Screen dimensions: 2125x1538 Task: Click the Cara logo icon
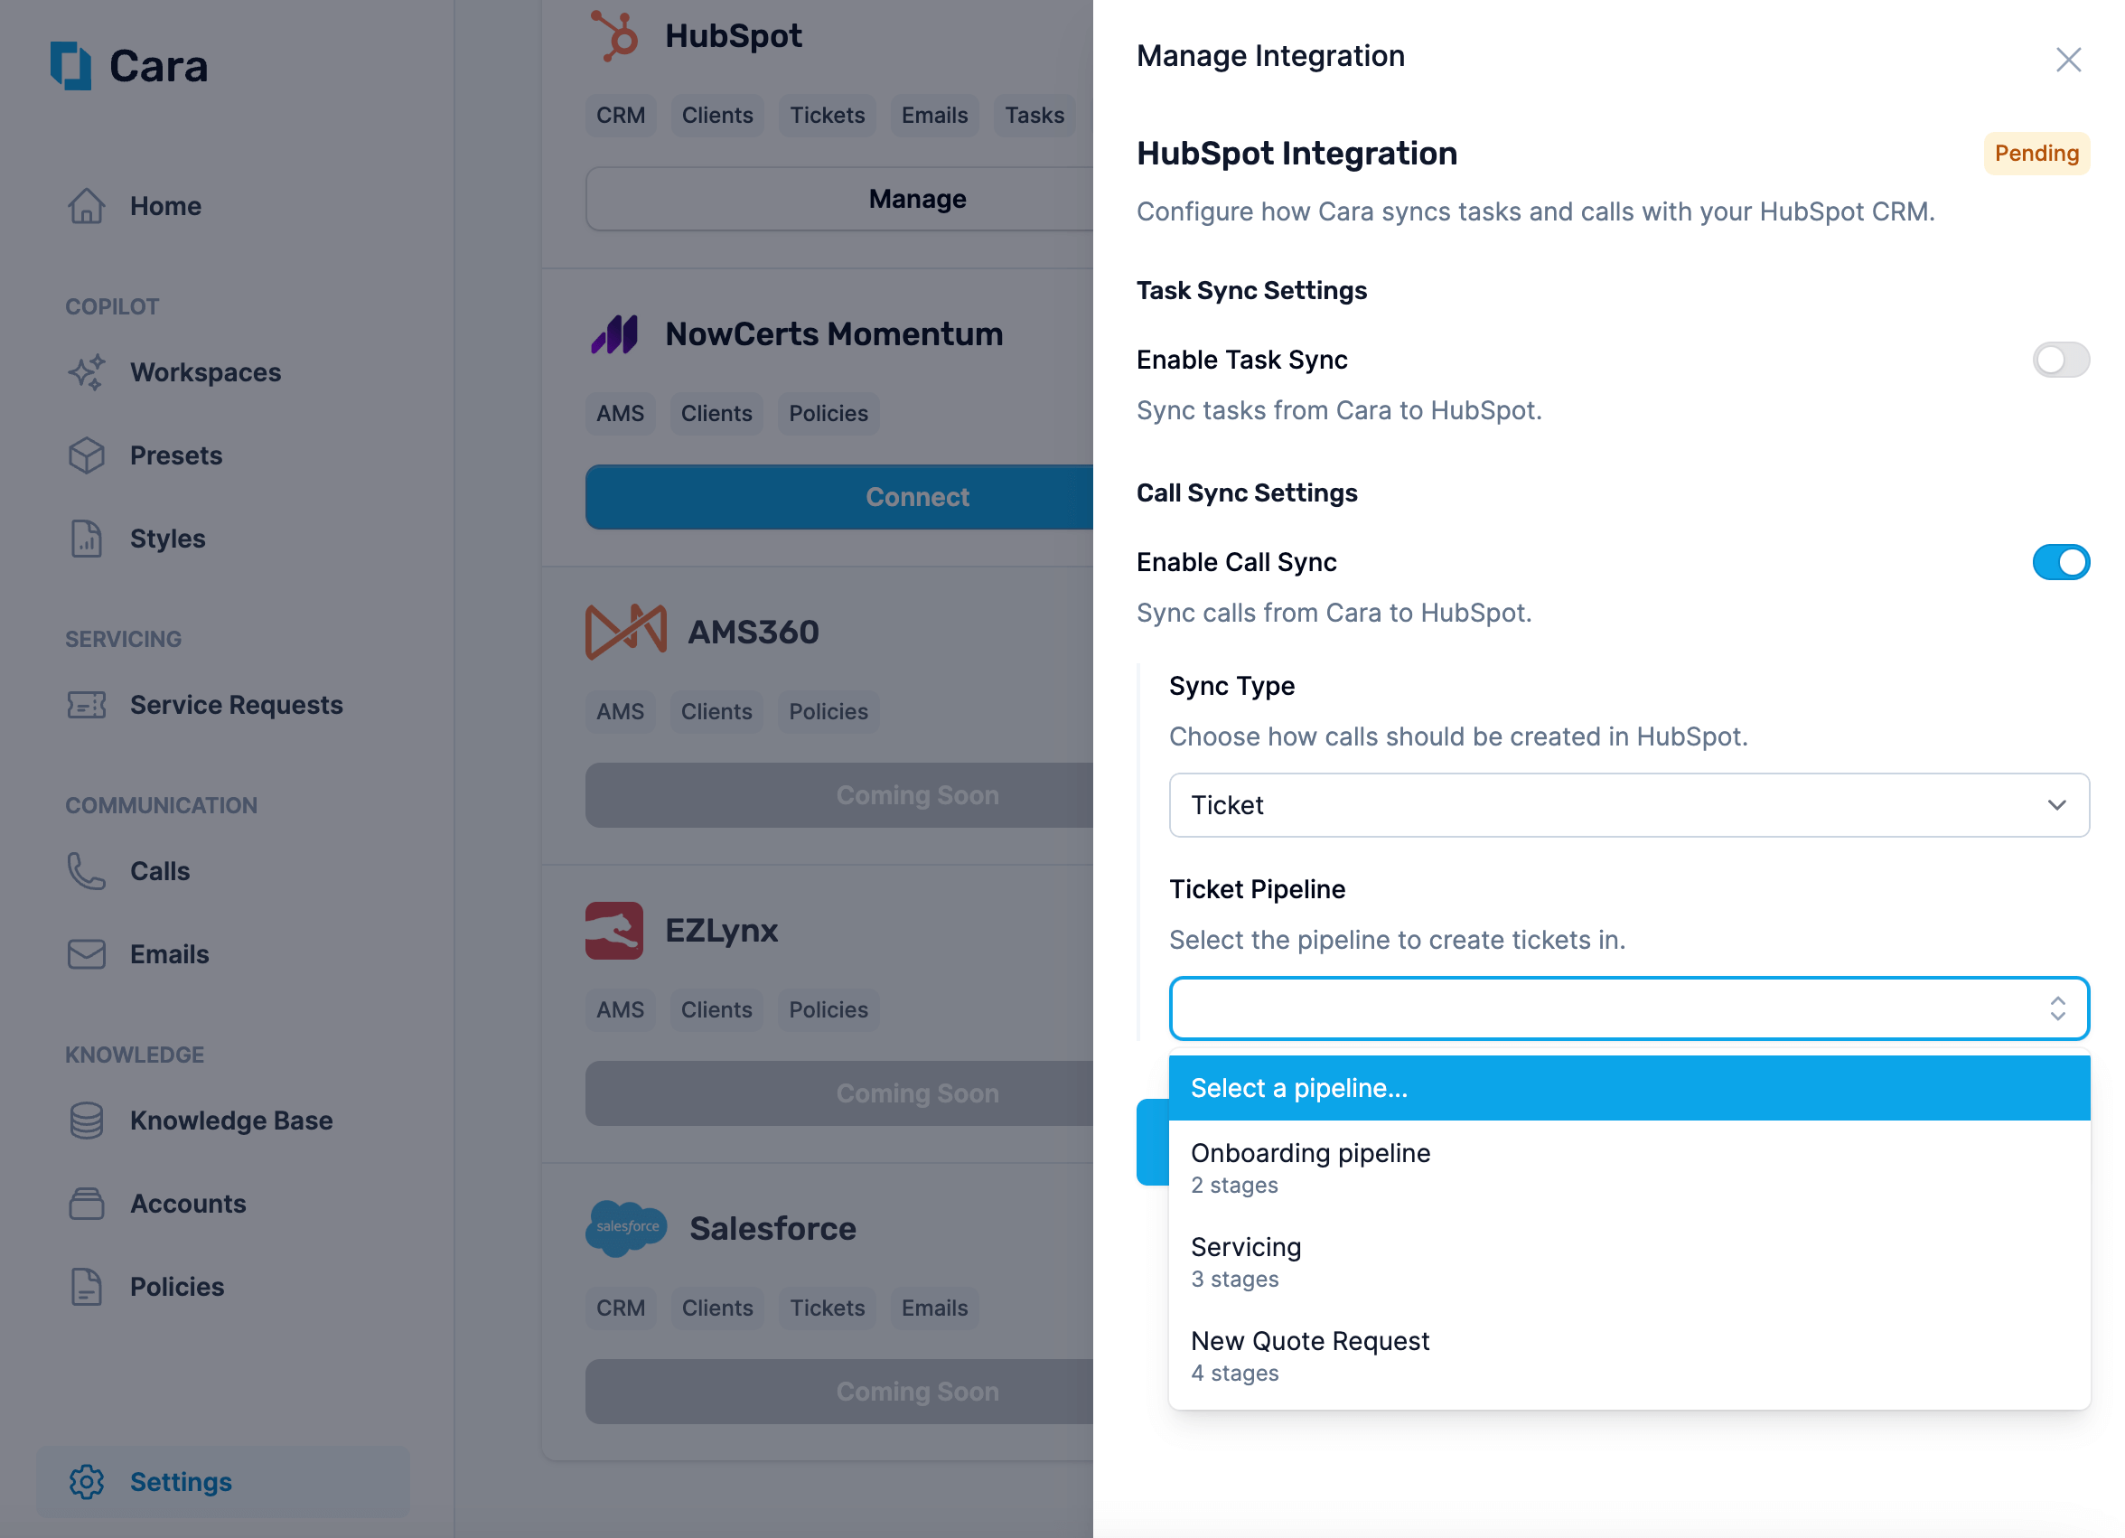point(70,66)
